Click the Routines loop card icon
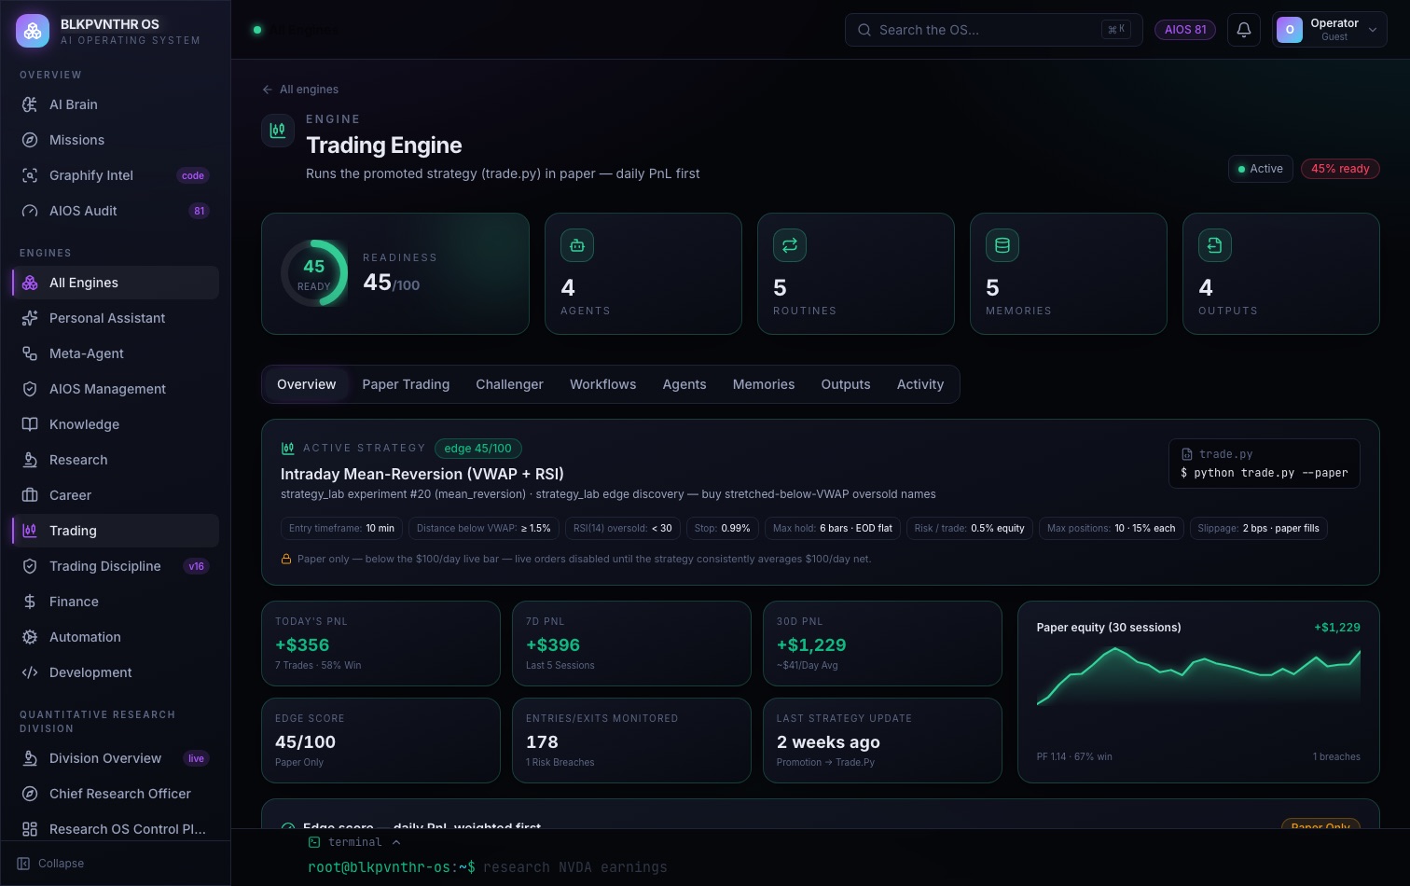 [790, 245]
